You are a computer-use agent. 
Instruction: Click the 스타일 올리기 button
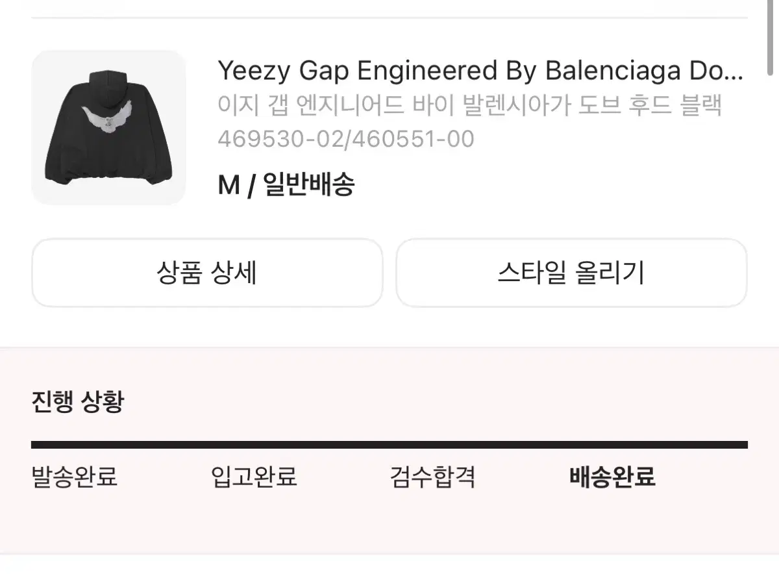pyautogui.click(x=571, y=273)
